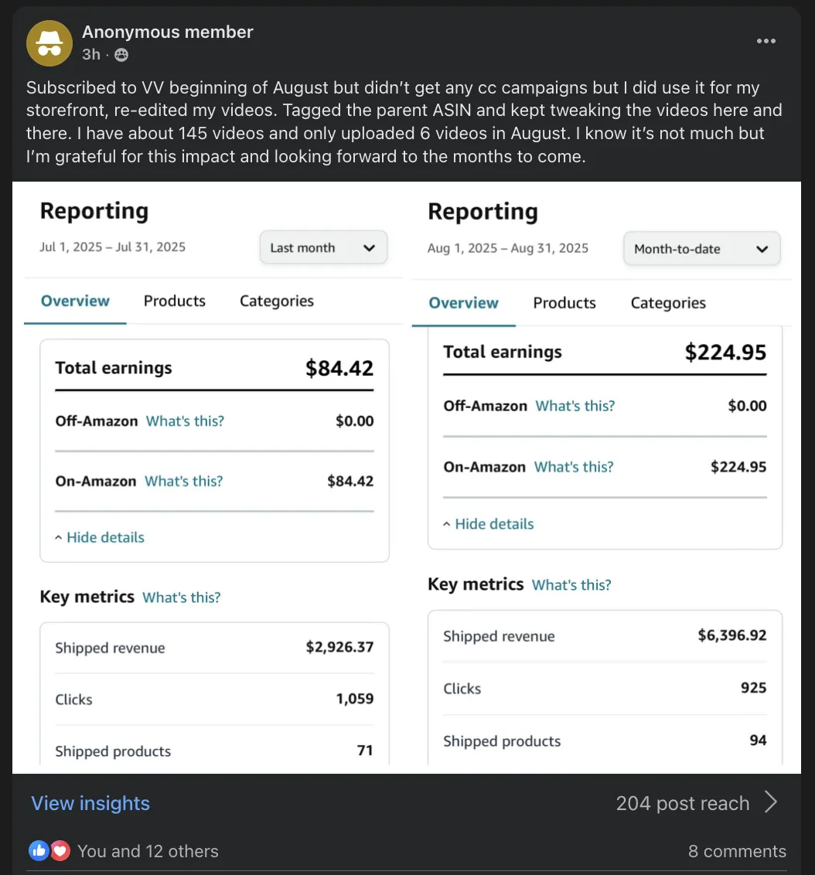815x875 pixels.
Task: Switch to Categories tab in July report
Action: click(276, 301)
